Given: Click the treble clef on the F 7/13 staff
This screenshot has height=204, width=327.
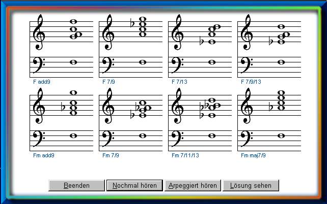Looking at the screenshot, I should click(177, 31).
